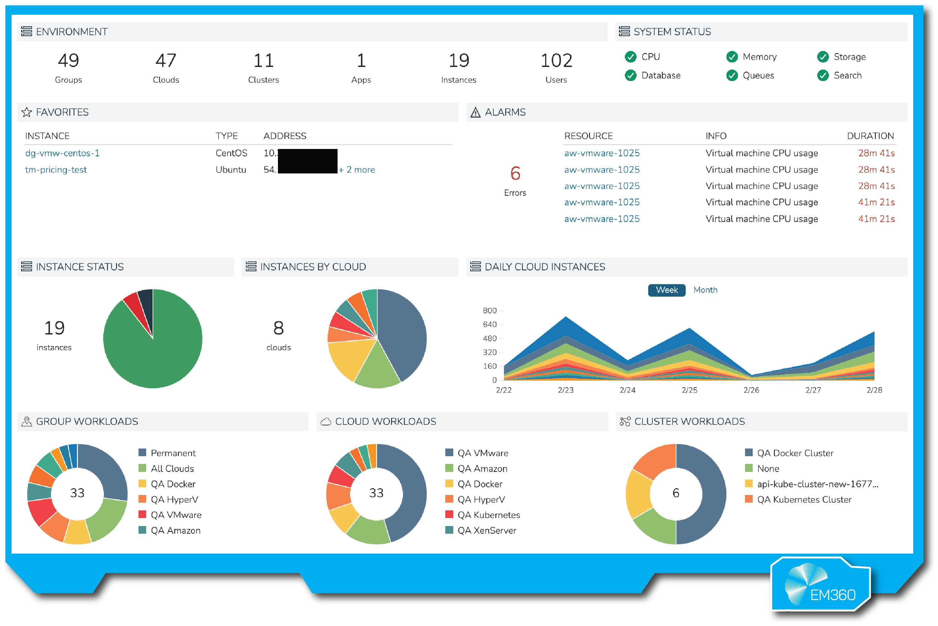Click the Permanent legend color swatch
The width and height of the screenshot is (938, 626).
(142, 453)
